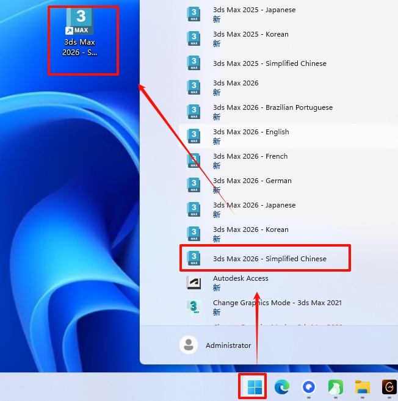This screenshot has width=398, height=401.
Task: Launch the plain 3ds Max 2026 entry
Action: click(x=236, y=84)
